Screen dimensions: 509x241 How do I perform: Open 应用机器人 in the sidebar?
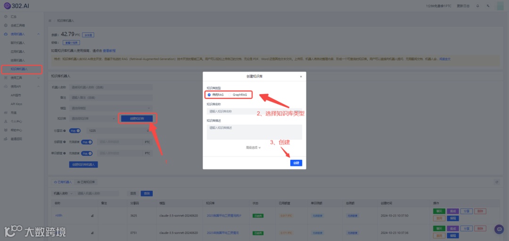pyautogui.click(x=17, y=51)
